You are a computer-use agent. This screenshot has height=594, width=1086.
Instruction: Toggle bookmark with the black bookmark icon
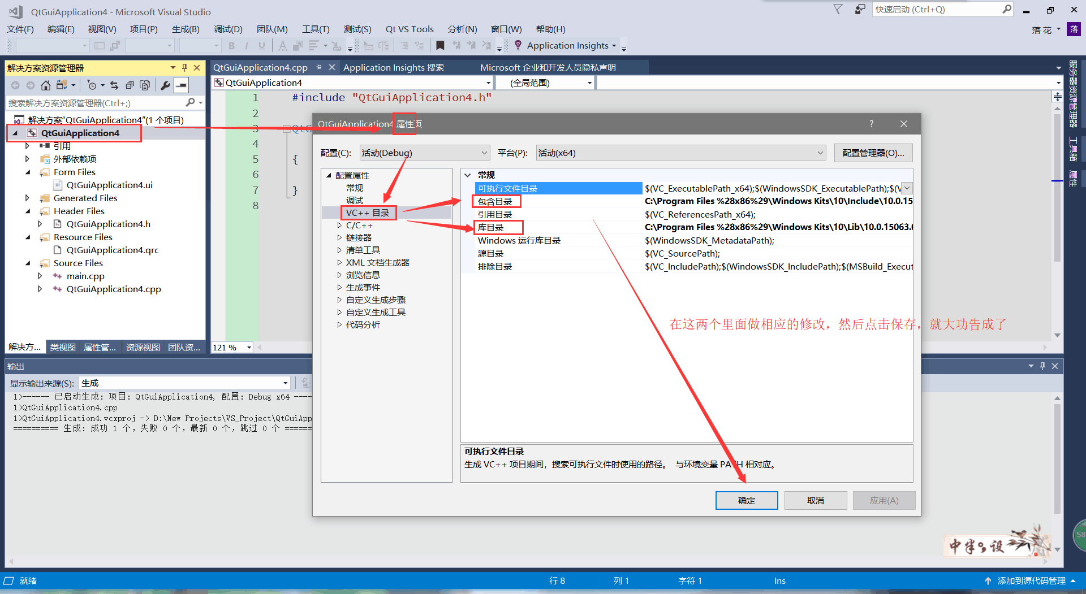(440, 45)
